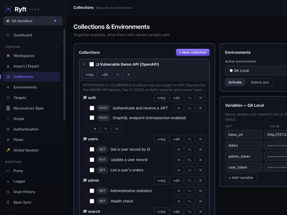
Task: Collapse the MONITOR sidebar section
Action: point(57,162)
